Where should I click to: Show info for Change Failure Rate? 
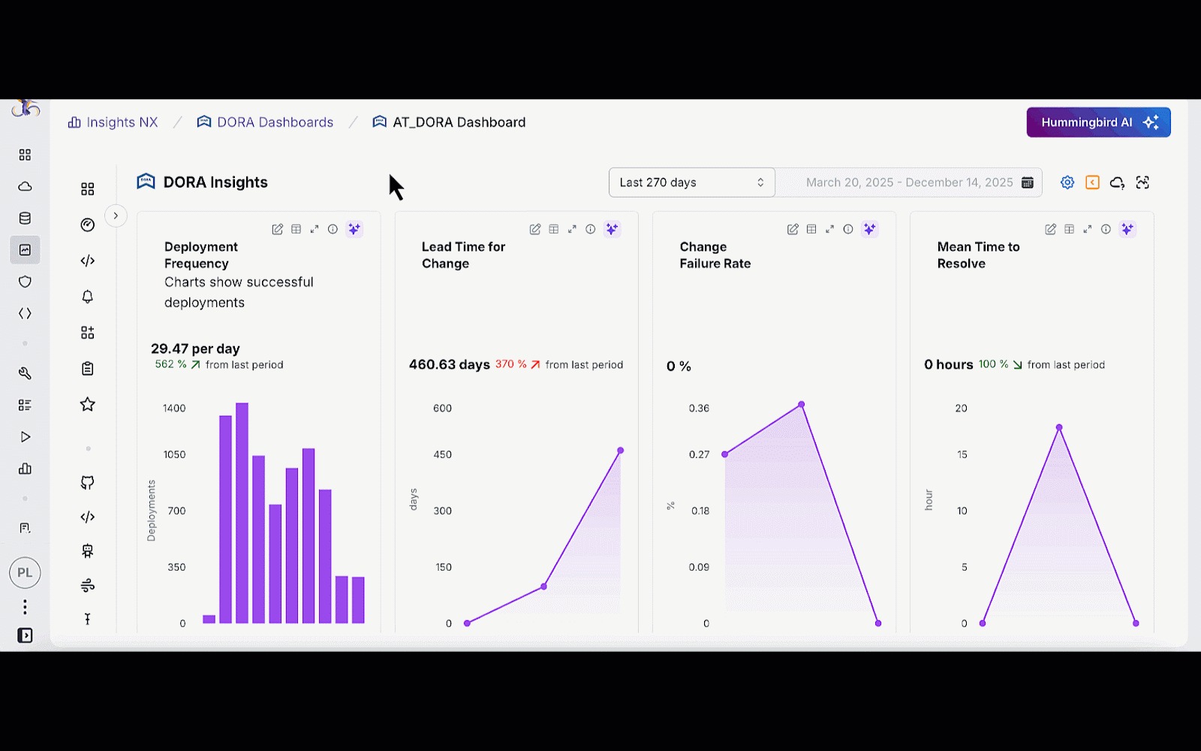click(848, 229)
